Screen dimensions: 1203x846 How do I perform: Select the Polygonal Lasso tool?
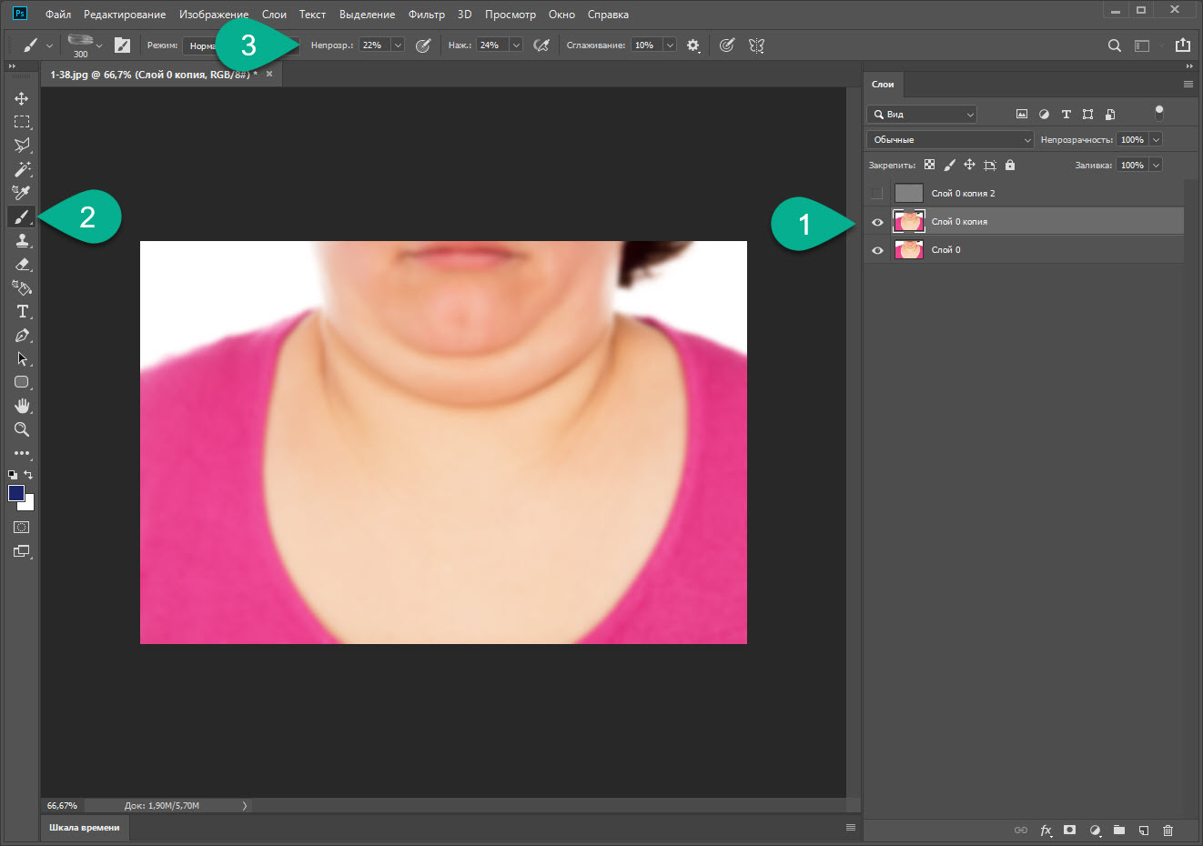pyautogui.click(x=22, y=146)
